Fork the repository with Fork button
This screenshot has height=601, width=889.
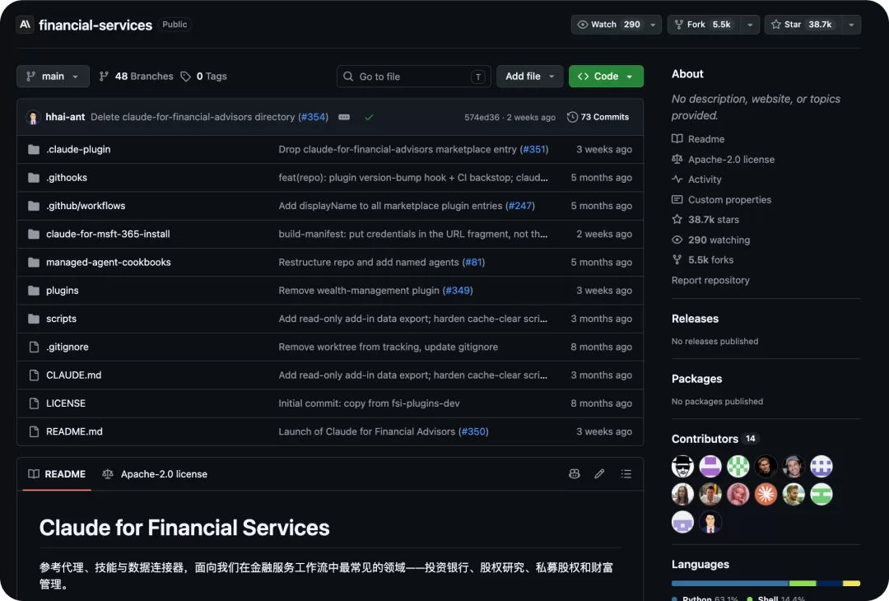pos(704,25)
